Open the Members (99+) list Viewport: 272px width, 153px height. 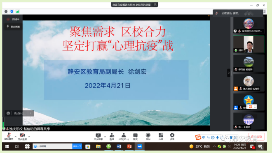pos(124,137)
